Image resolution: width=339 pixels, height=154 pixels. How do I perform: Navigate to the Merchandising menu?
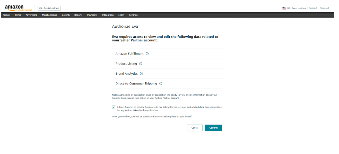[49, 15]
